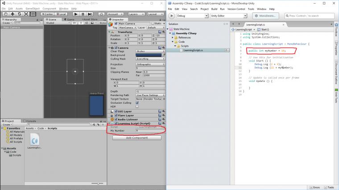Open the Layer Default dropdown
The image size is (339, 190).
click(156, 28)
